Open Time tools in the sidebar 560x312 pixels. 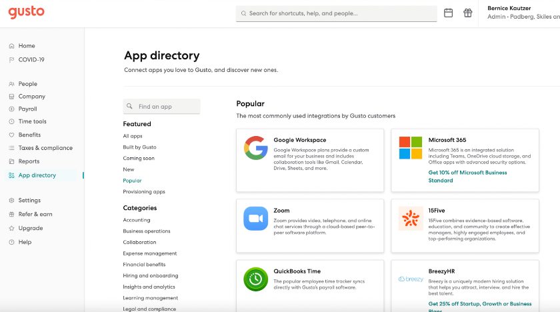click(33, 122)
